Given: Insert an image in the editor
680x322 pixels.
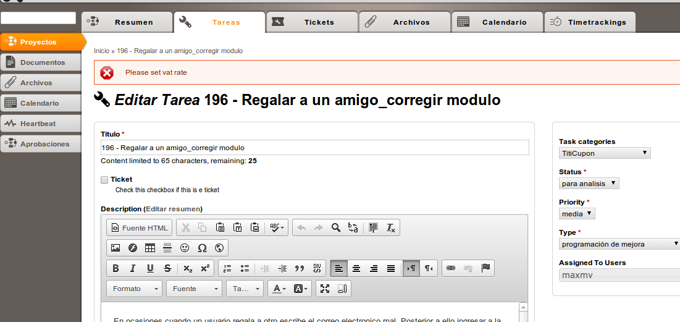Looking at the screenshot, I should click(115, 248).
